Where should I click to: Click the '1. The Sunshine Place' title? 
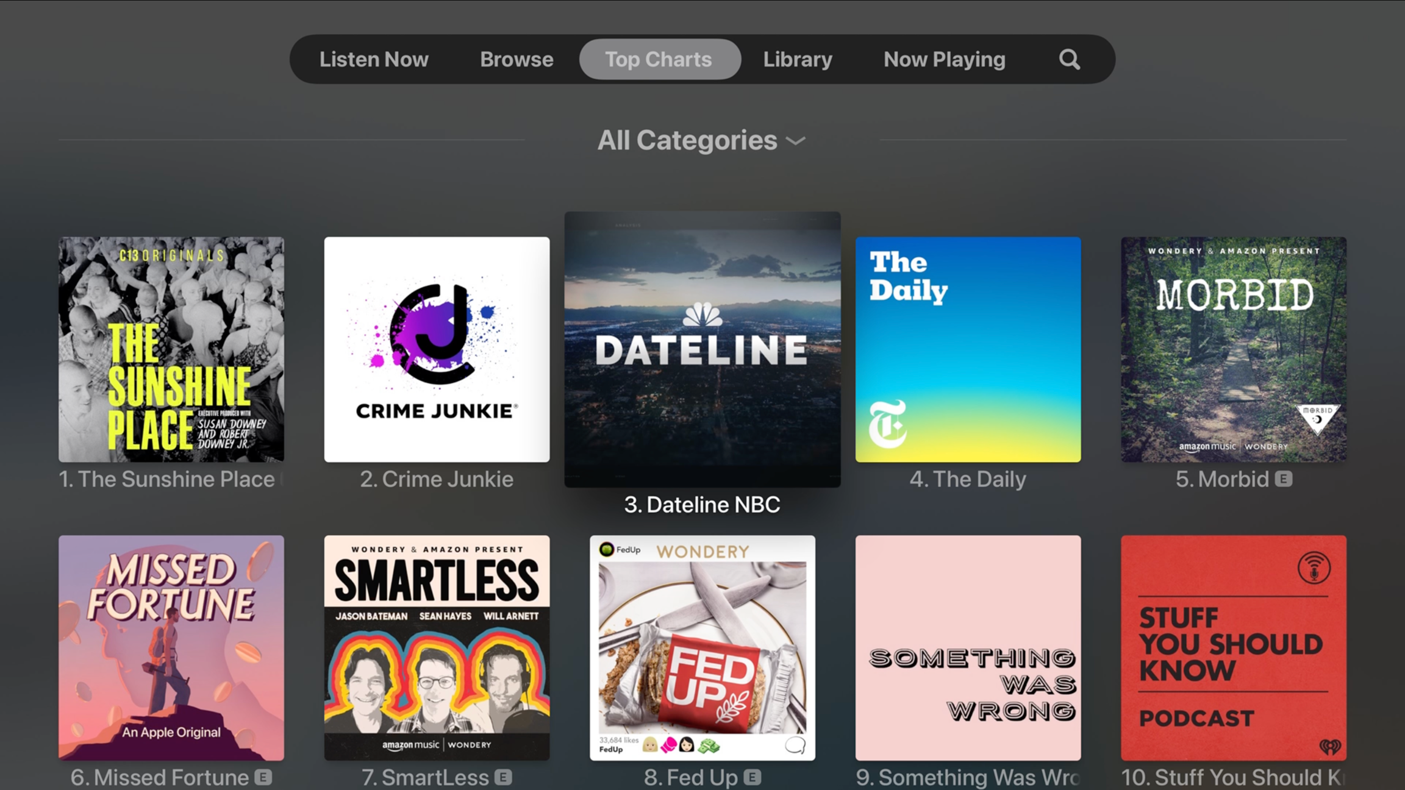tap(167, 479)
